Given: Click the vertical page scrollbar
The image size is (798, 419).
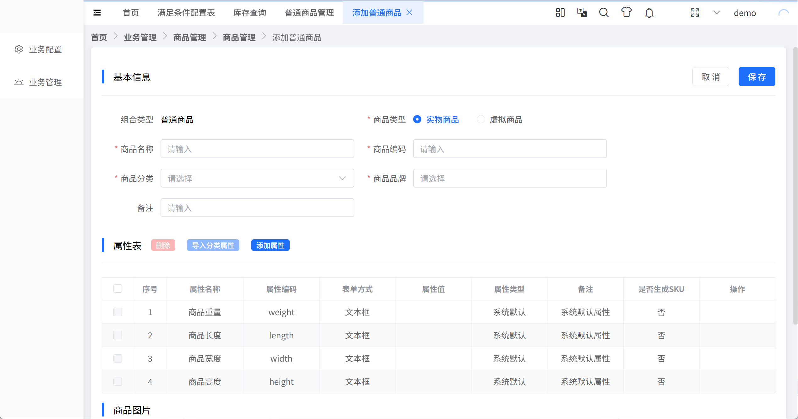Looking at the screenshot, I should click(795, 185).
